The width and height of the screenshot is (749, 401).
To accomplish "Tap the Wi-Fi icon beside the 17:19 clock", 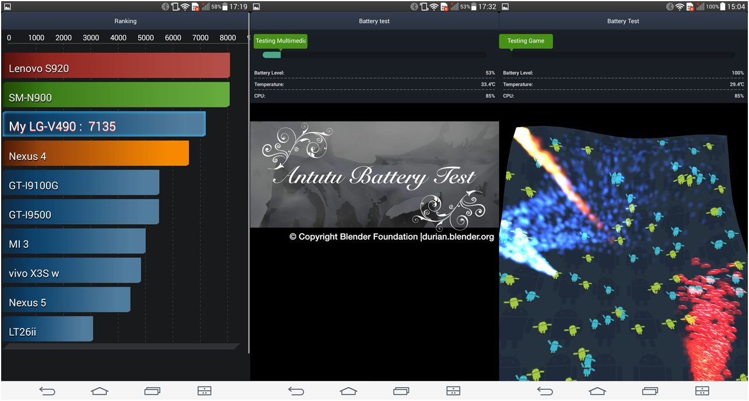I will point(185,7).
